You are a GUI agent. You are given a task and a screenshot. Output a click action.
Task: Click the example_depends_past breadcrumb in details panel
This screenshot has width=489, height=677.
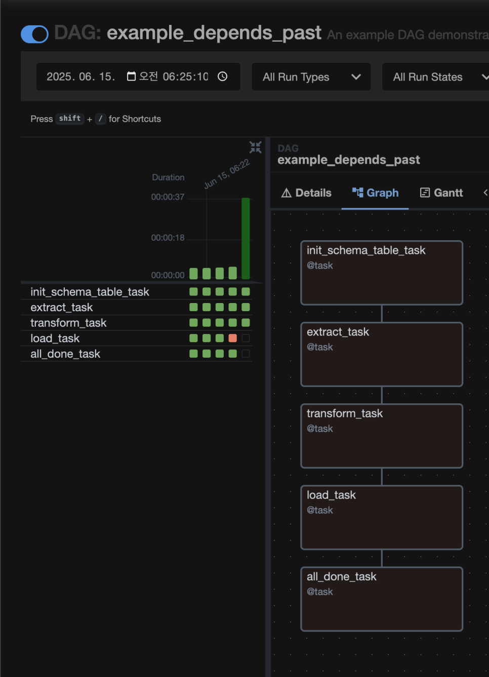point(349,160)
